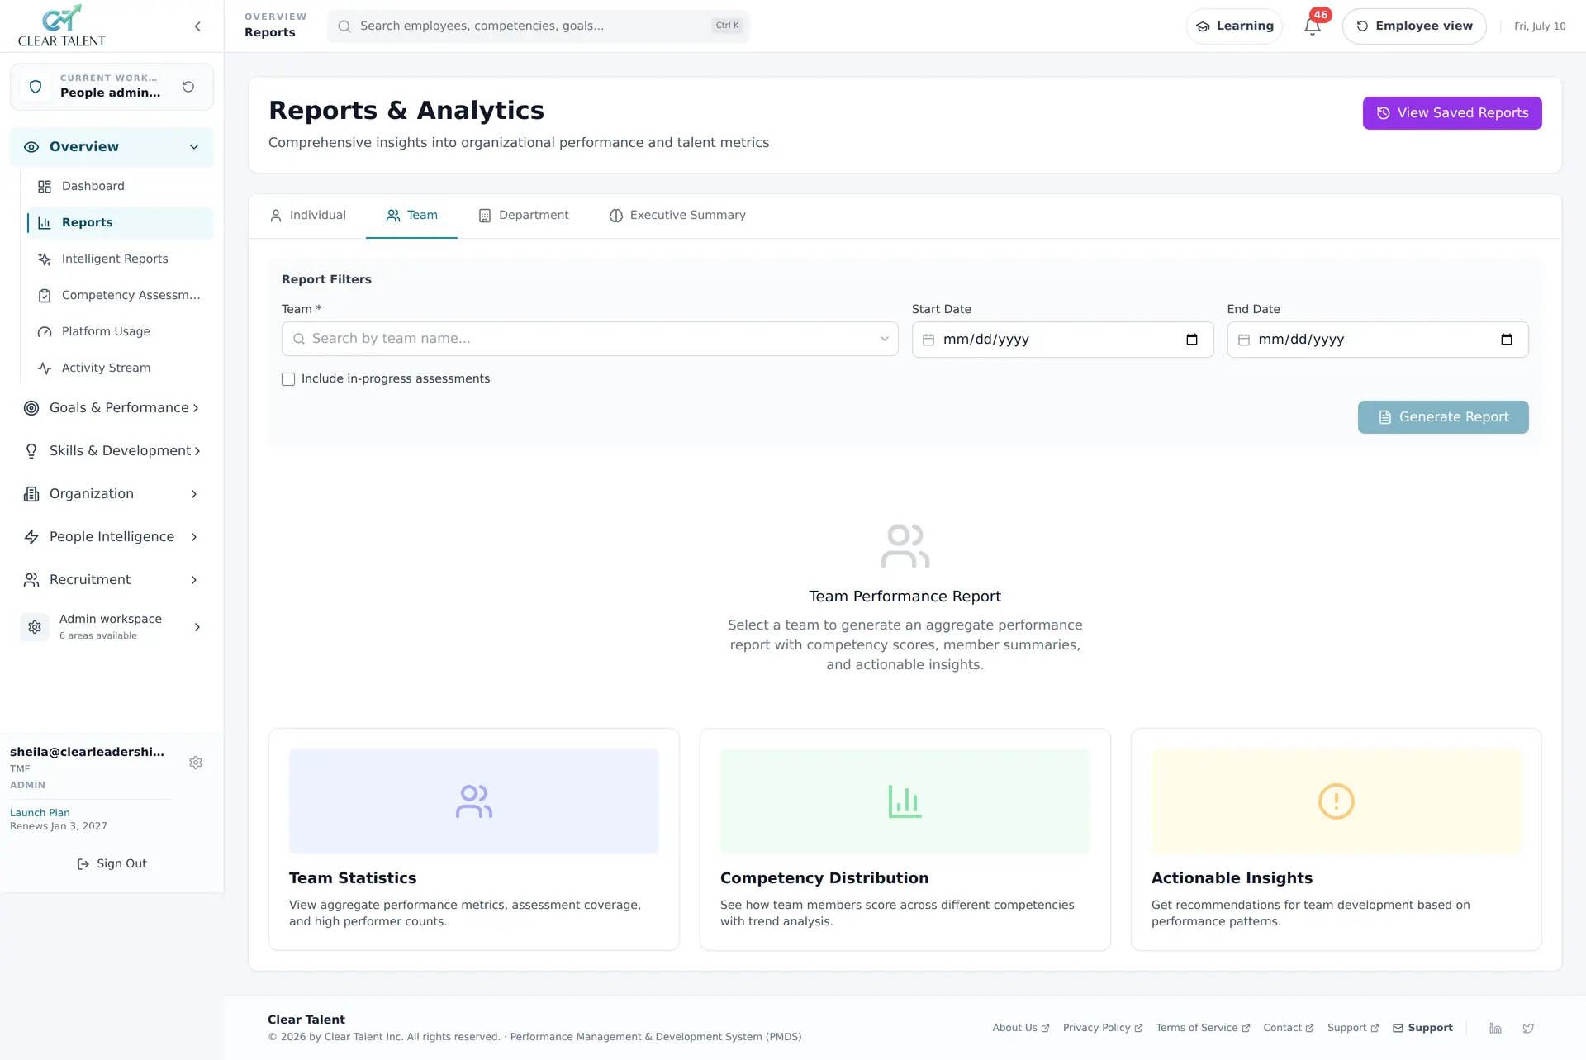Expand the Recruitment menu
This screenshot has width=1586, height=1060.
(112, 580)
